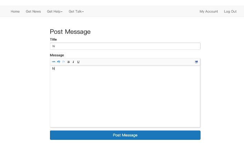This screenshot has height=145, width=244.
Task: Toggle Bold formatting in message editor
Action: pyautogui.click(x=69, y=62)
